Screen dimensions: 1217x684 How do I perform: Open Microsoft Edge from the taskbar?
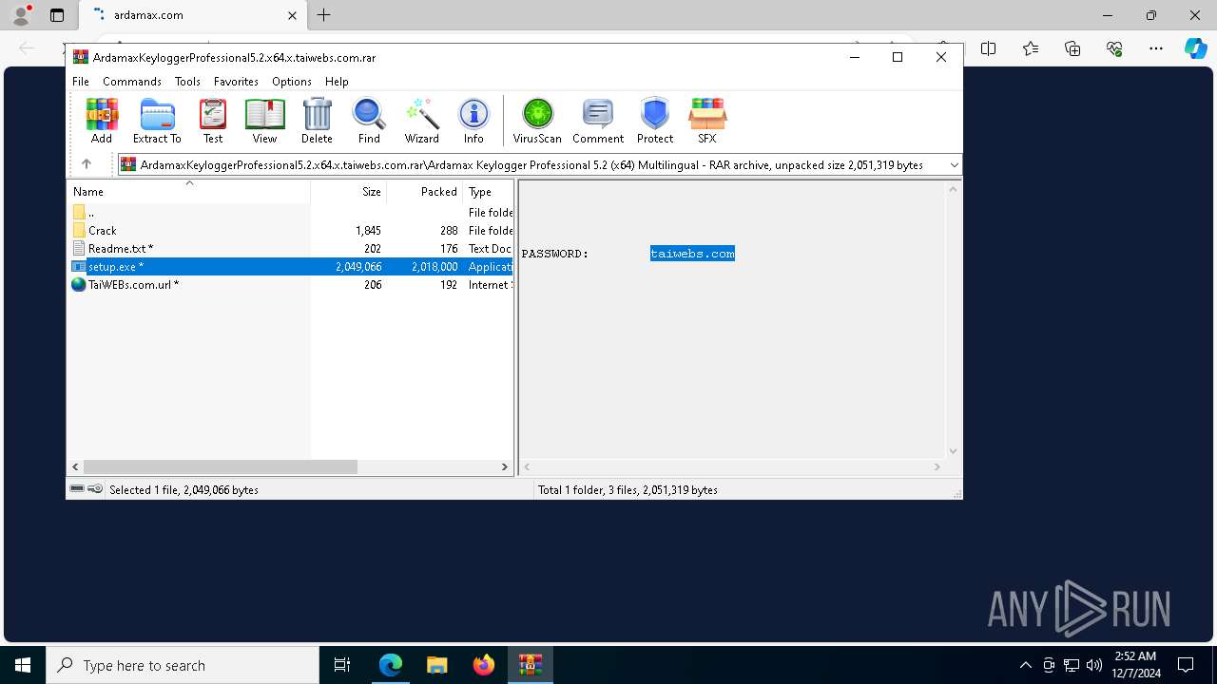(x=391, y=665)
